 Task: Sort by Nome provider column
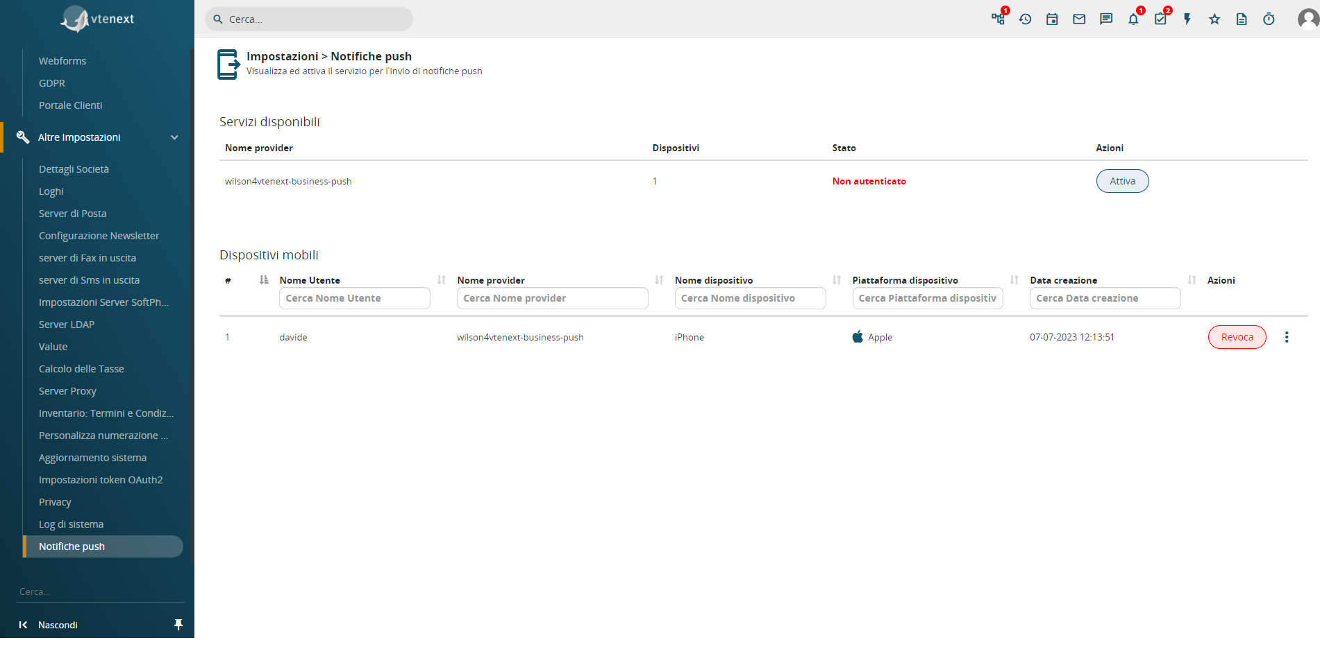[x=659, y=280]
